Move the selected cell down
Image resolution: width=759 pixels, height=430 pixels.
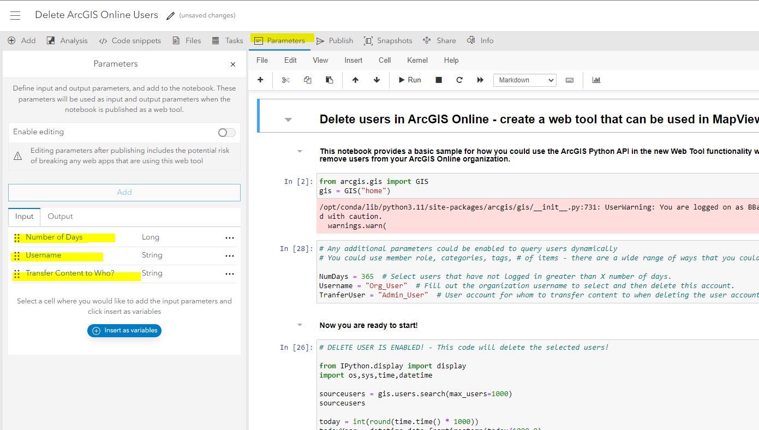(x=376, y=80)
